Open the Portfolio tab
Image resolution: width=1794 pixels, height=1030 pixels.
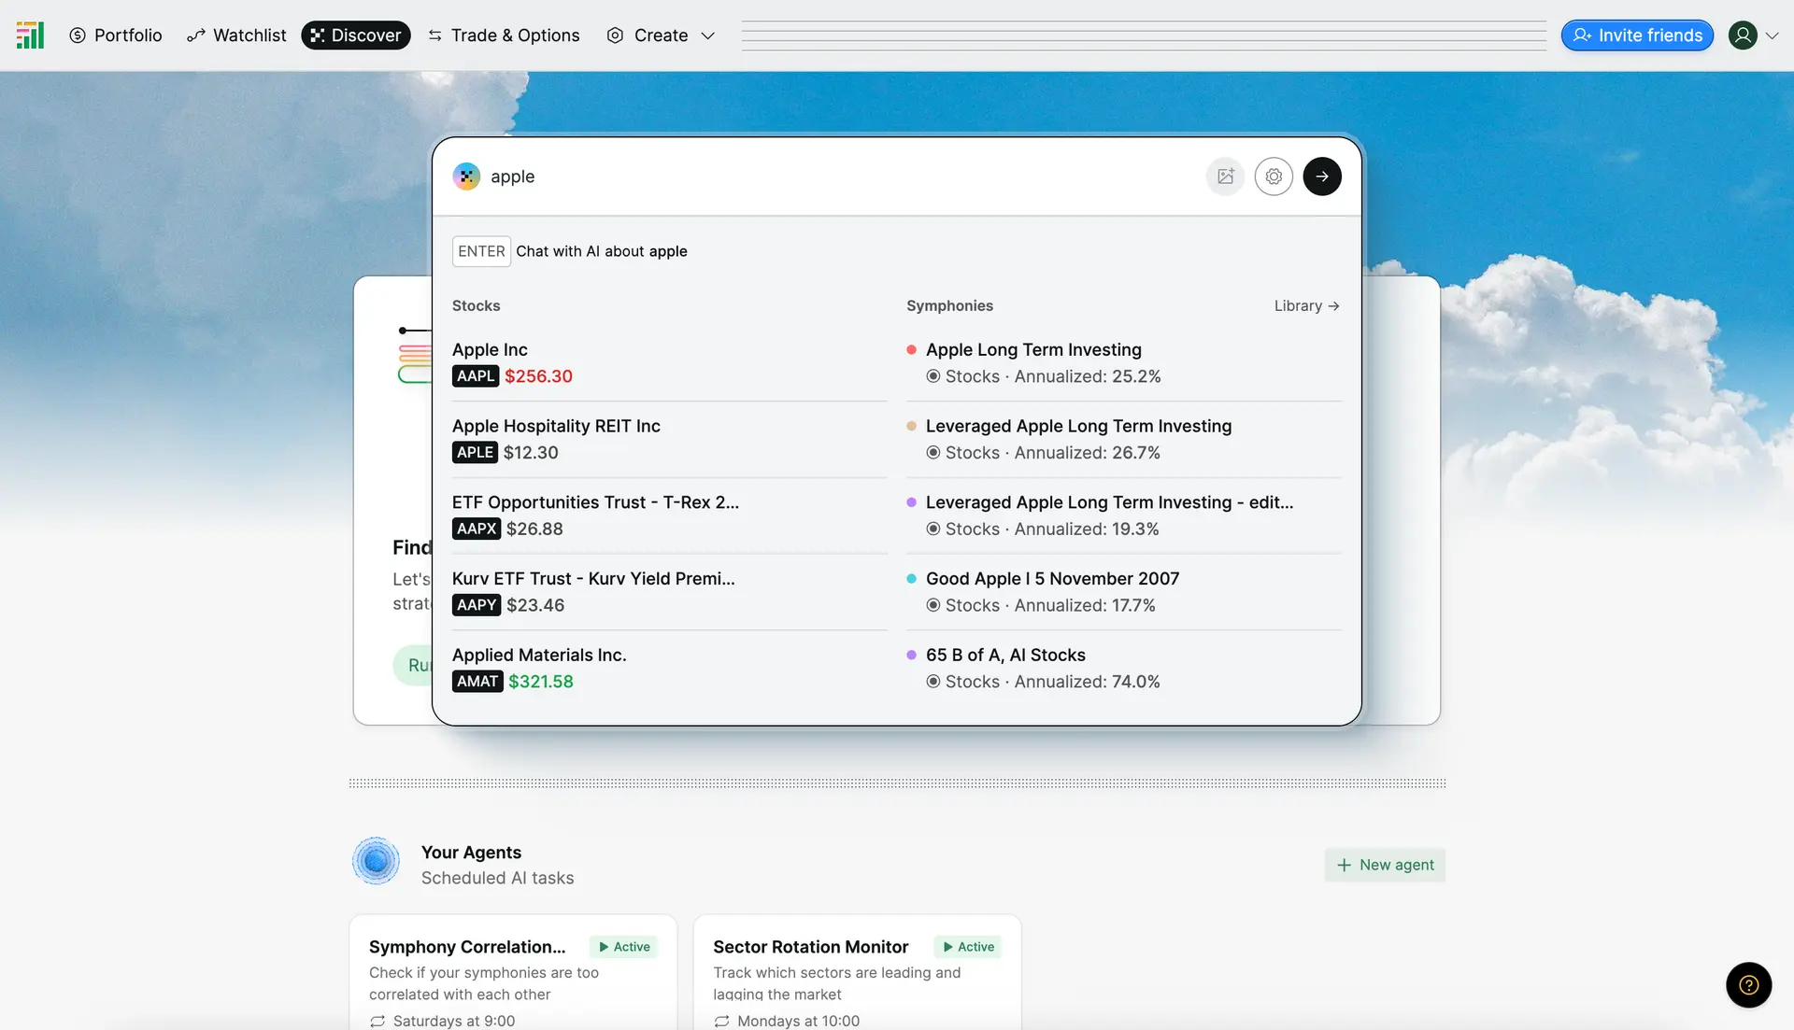pyautogui.click(x=116, y=35)
